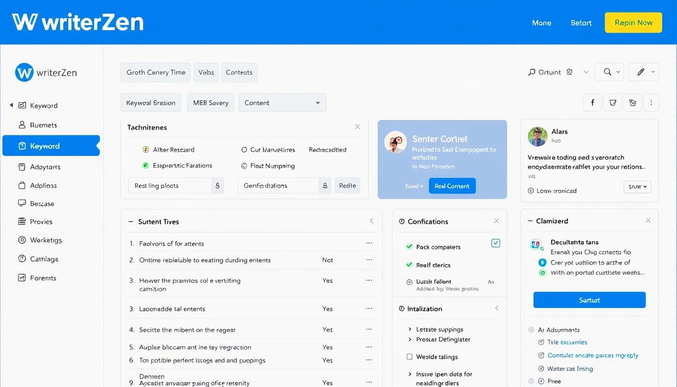Viewport: 677px width, 387px height.
Task: Click the green checkmark next to Beaif clerics
Action: (409, 265)
